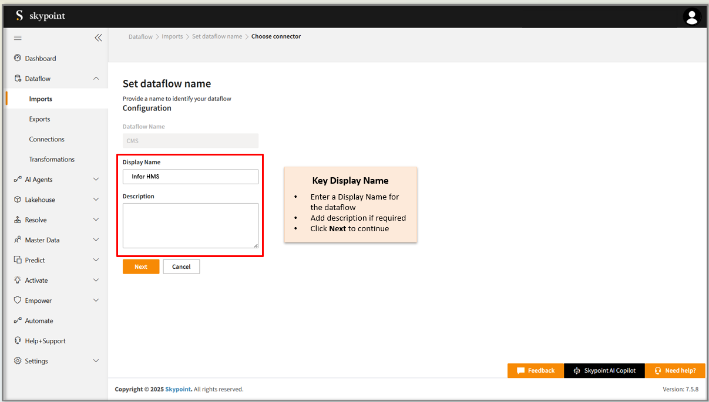This screenshot has width=709, height=402.
Task: Click the Lakehouse cube icon
Action: click(x=18, y=200)
